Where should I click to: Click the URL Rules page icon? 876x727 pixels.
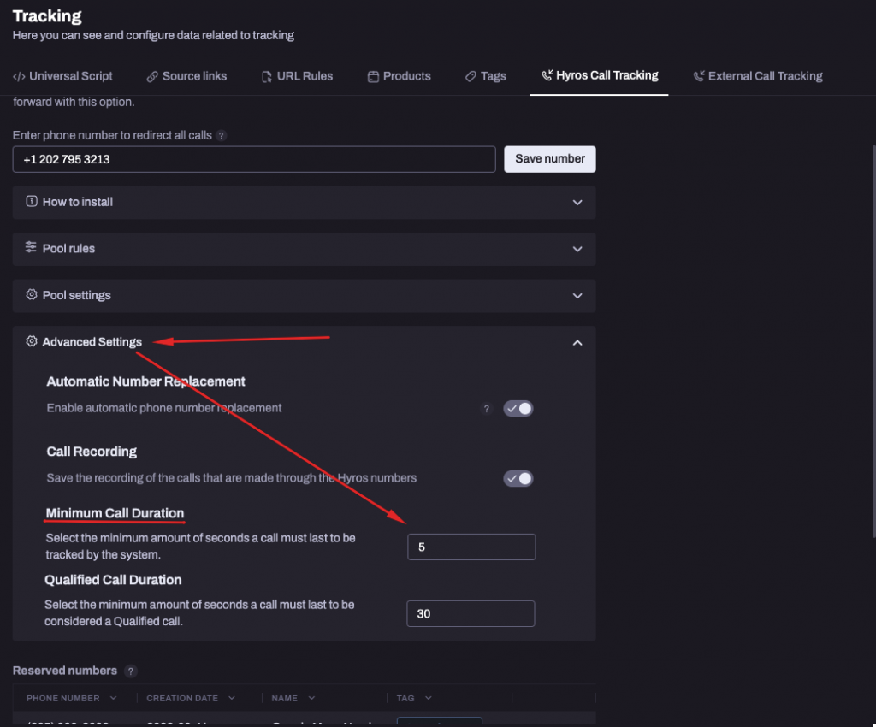coord(265,76)
